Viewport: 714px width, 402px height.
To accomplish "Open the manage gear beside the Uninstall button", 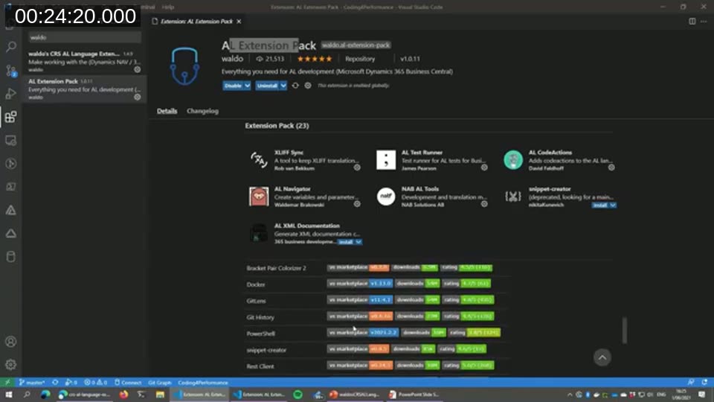I will point(308,85).
